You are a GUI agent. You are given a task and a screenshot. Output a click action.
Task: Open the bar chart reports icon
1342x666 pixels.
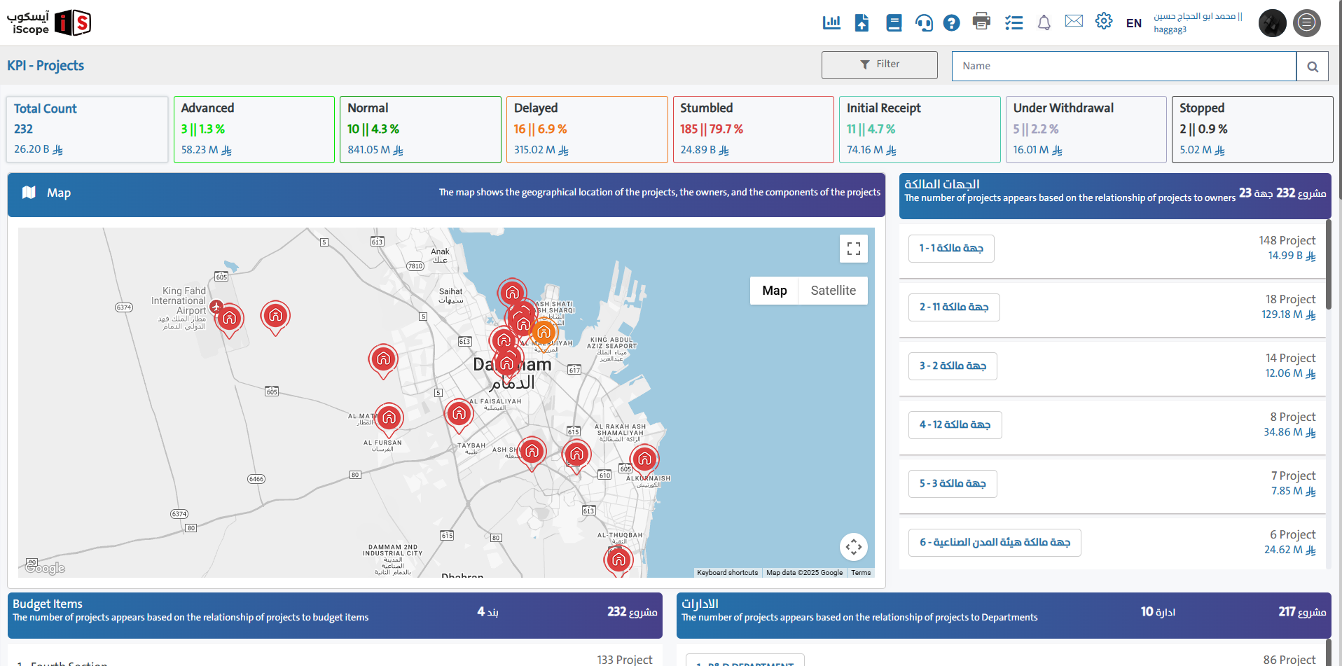coord(831,22)
